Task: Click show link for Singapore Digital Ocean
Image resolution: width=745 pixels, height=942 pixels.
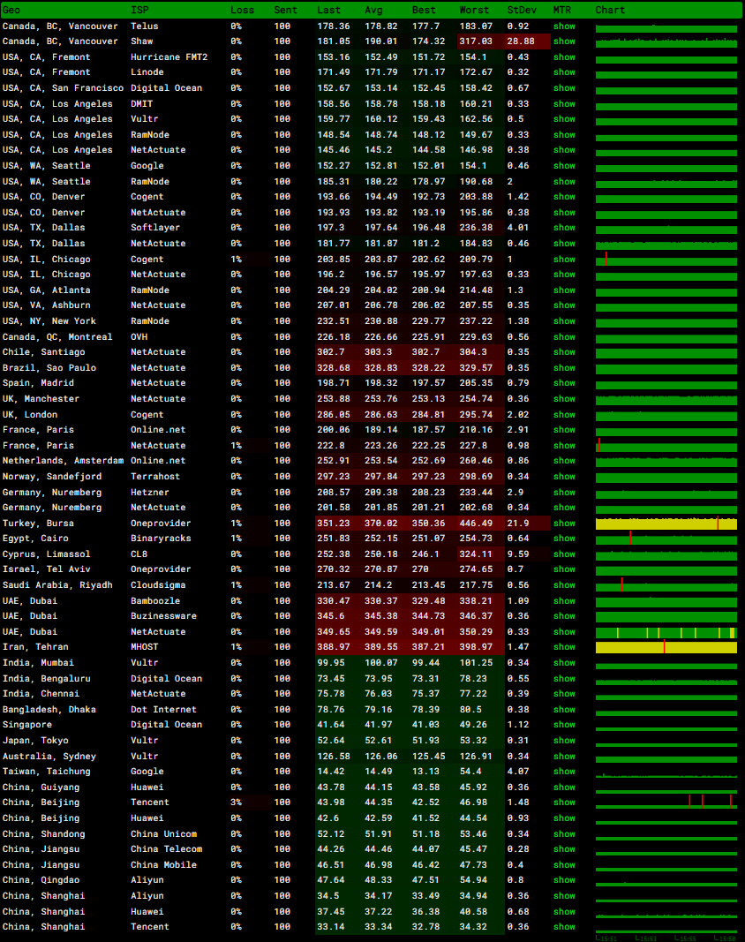Action: click(x=564, y=725)
